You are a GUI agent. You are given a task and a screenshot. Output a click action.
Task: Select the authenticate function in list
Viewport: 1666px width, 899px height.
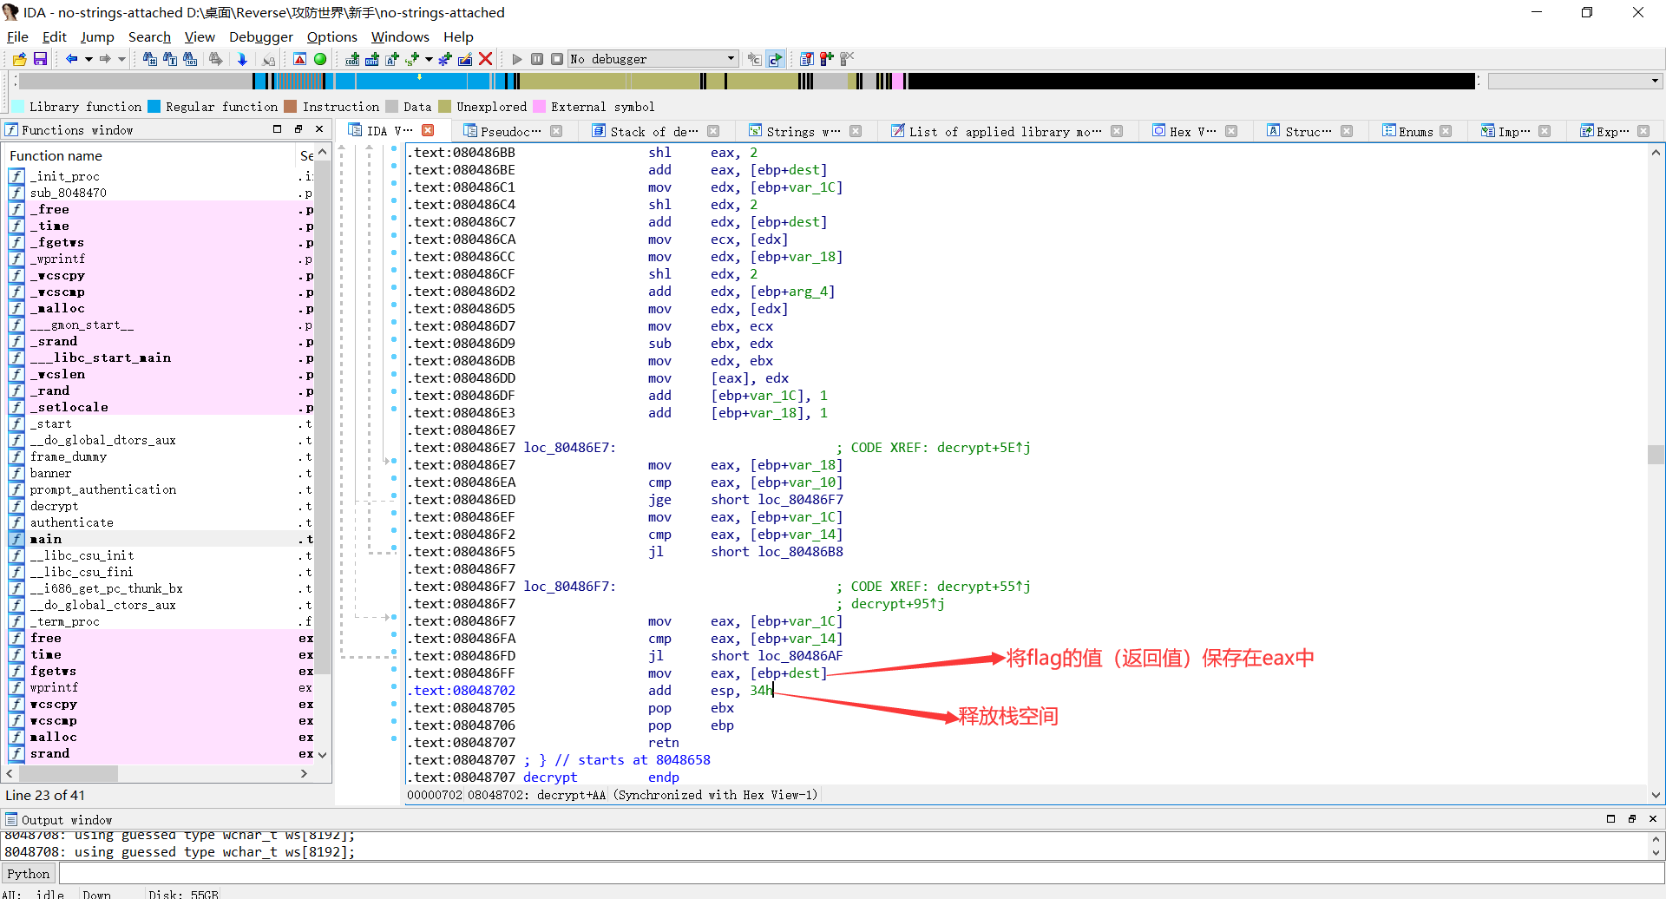coord(71,522)
